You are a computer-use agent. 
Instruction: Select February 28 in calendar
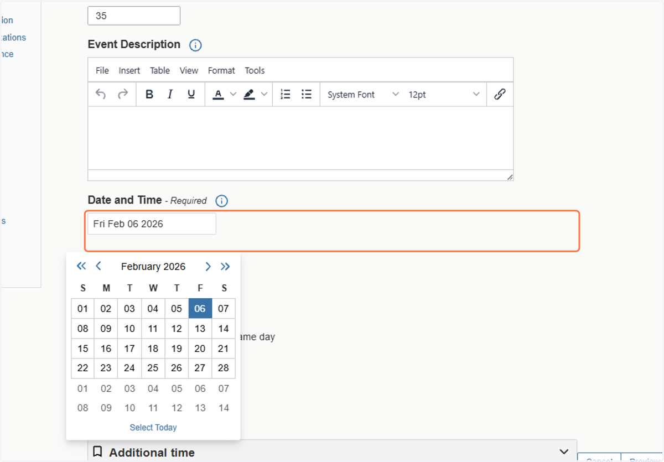[224, 368]
